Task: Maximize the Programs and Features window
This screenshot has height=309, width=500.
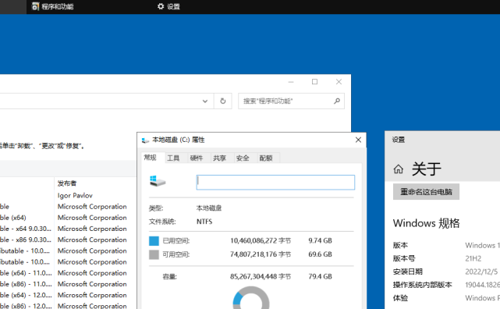Action: (x=314, y=82)
